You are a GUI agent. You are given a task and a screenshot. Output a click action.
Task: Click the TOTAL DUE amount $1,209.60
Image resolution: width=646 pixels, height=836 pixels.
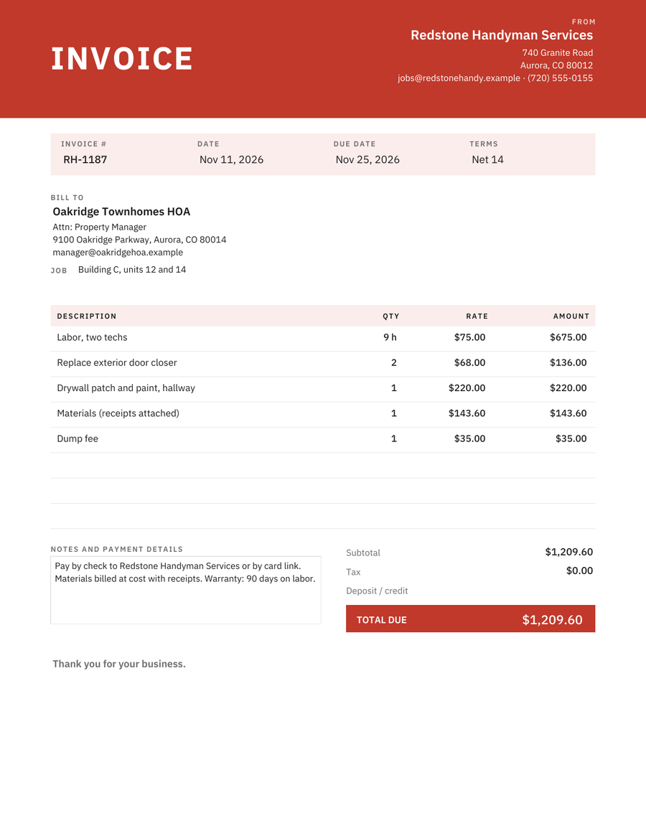tap(552, 619)
